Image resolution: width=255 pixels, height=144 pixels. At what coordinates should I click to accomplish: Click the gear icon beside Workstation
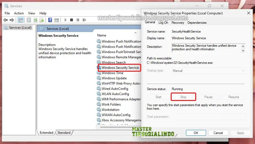coord(99,109)
